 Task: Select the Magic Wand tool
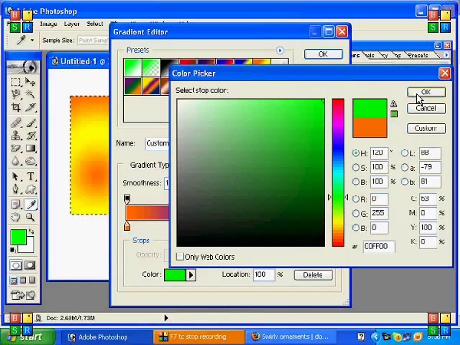pyautogui.click(x=31, y=94)
